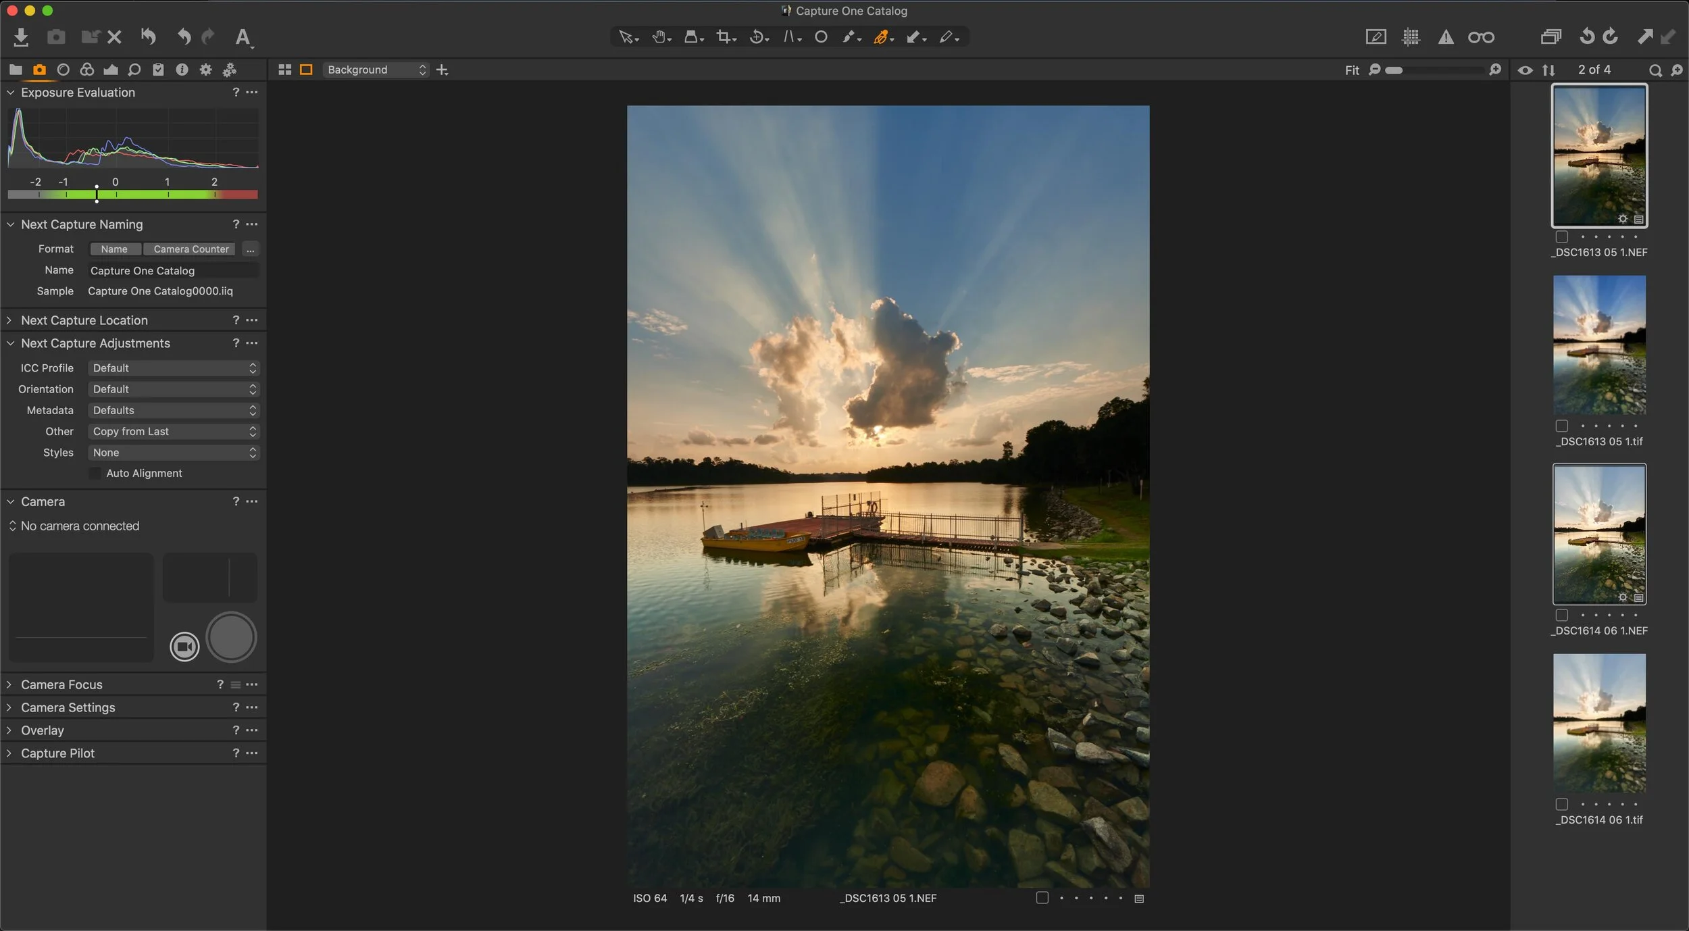The height and width of the screenshot is (931, 1689).
Task: Open the Library folder tool tab
Action: click(16, 70)
